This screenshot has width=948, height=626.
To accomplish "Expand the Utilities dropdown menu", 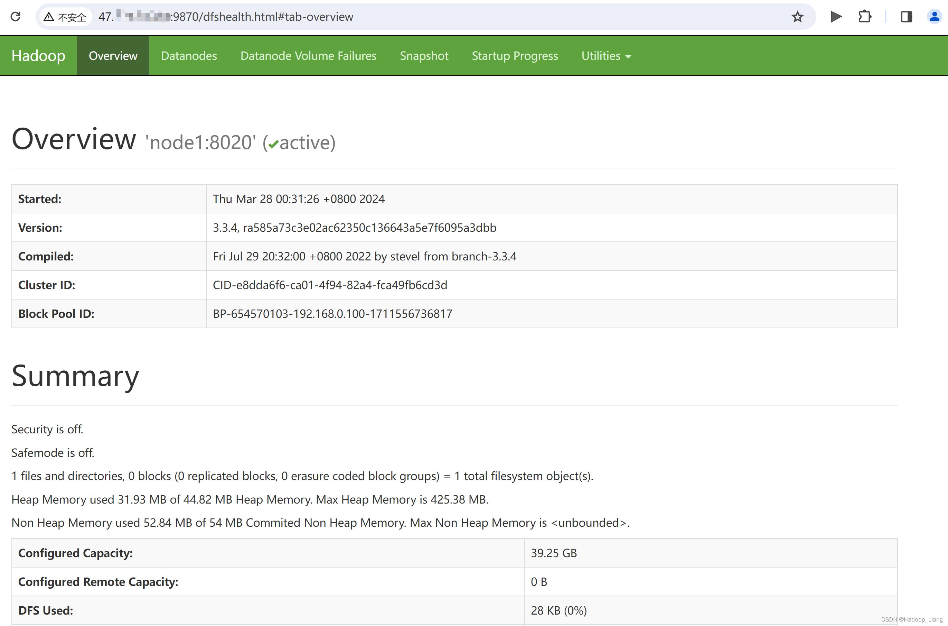I will 606,55.
